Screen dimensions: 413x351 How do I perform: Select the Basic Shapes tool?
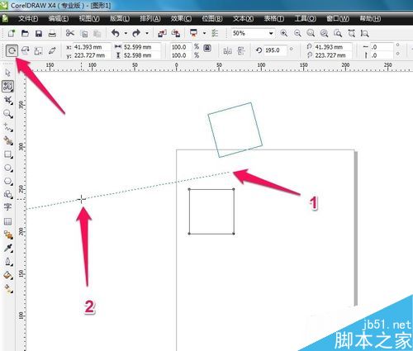[8, 194]
